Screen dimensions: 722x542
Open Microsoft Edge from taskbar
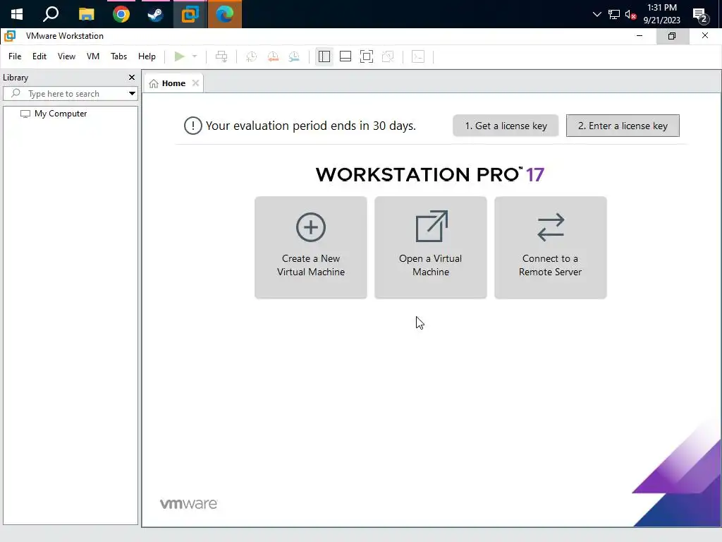point(225,14)
